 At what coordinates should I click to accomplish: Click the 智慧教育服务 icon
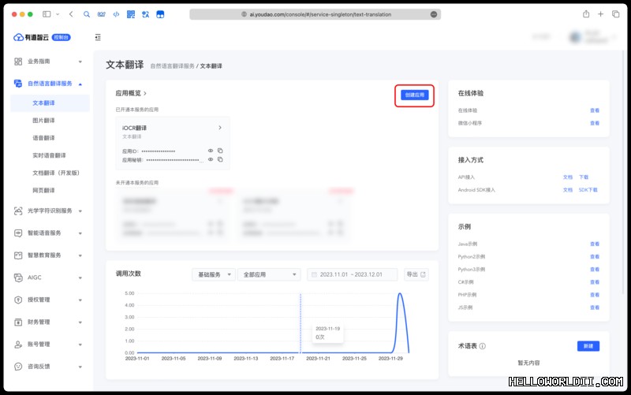click(18, 255)
